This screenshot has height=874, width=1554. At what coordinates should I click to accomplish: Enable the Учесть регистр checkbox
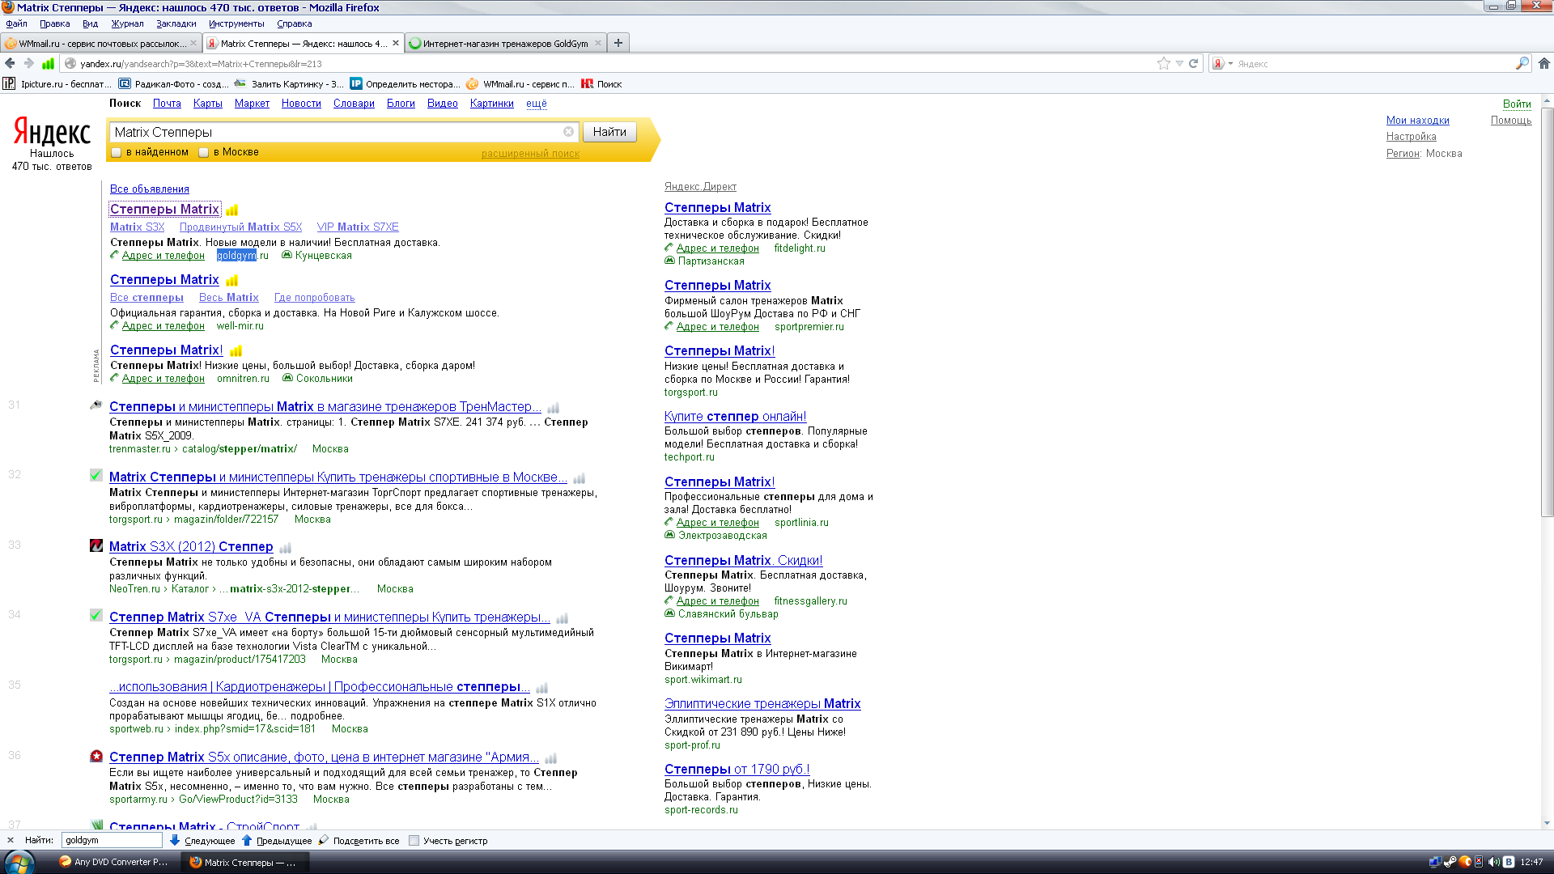coord(414,840)
